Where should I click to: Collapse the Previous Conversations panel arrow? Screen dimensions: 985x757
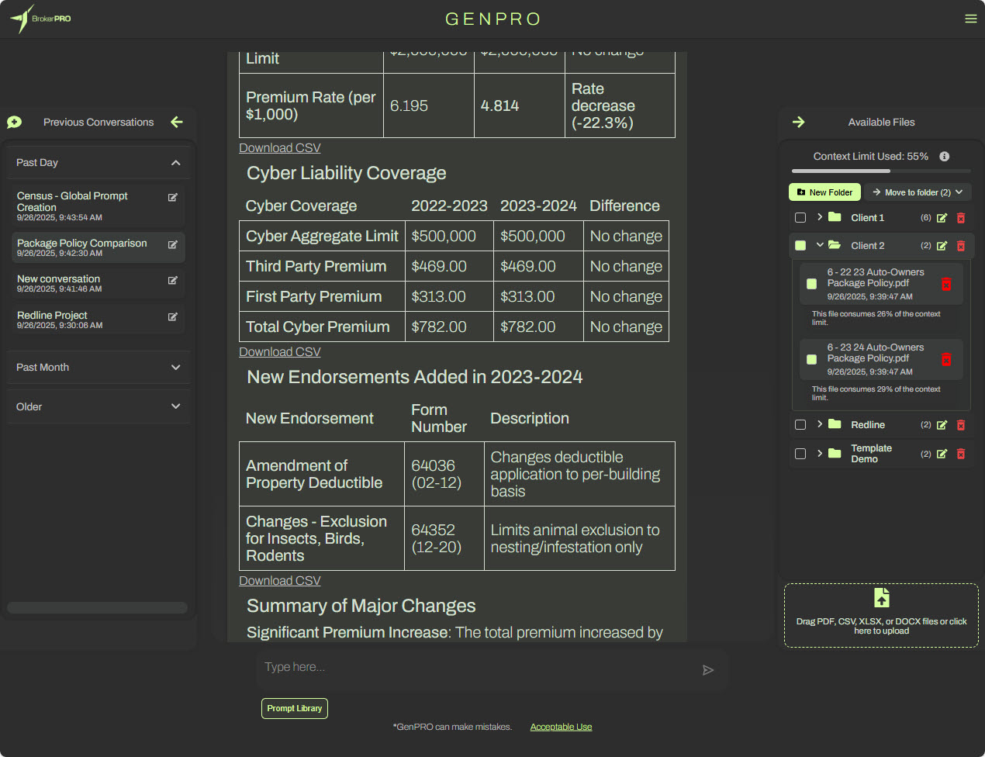177,122
